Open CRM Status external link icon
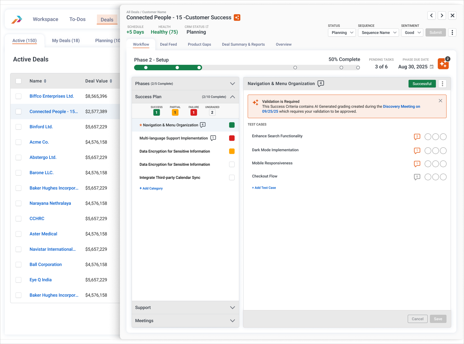Viewport: 464px width, 344px height. [207, 27]
